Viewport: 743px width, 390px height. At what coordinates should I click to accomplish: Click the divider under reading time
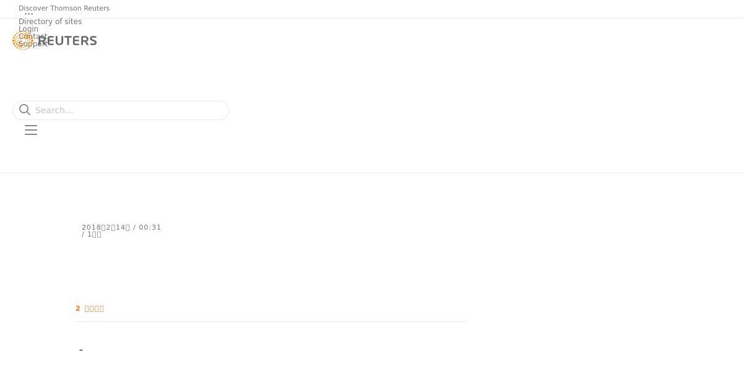271,321
